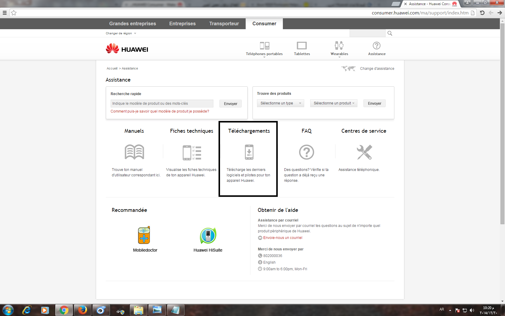Open the Sélectionne un type dropdown
This screenshot has width=505, height=316.
pyautogui.click(x=280, y=103)
